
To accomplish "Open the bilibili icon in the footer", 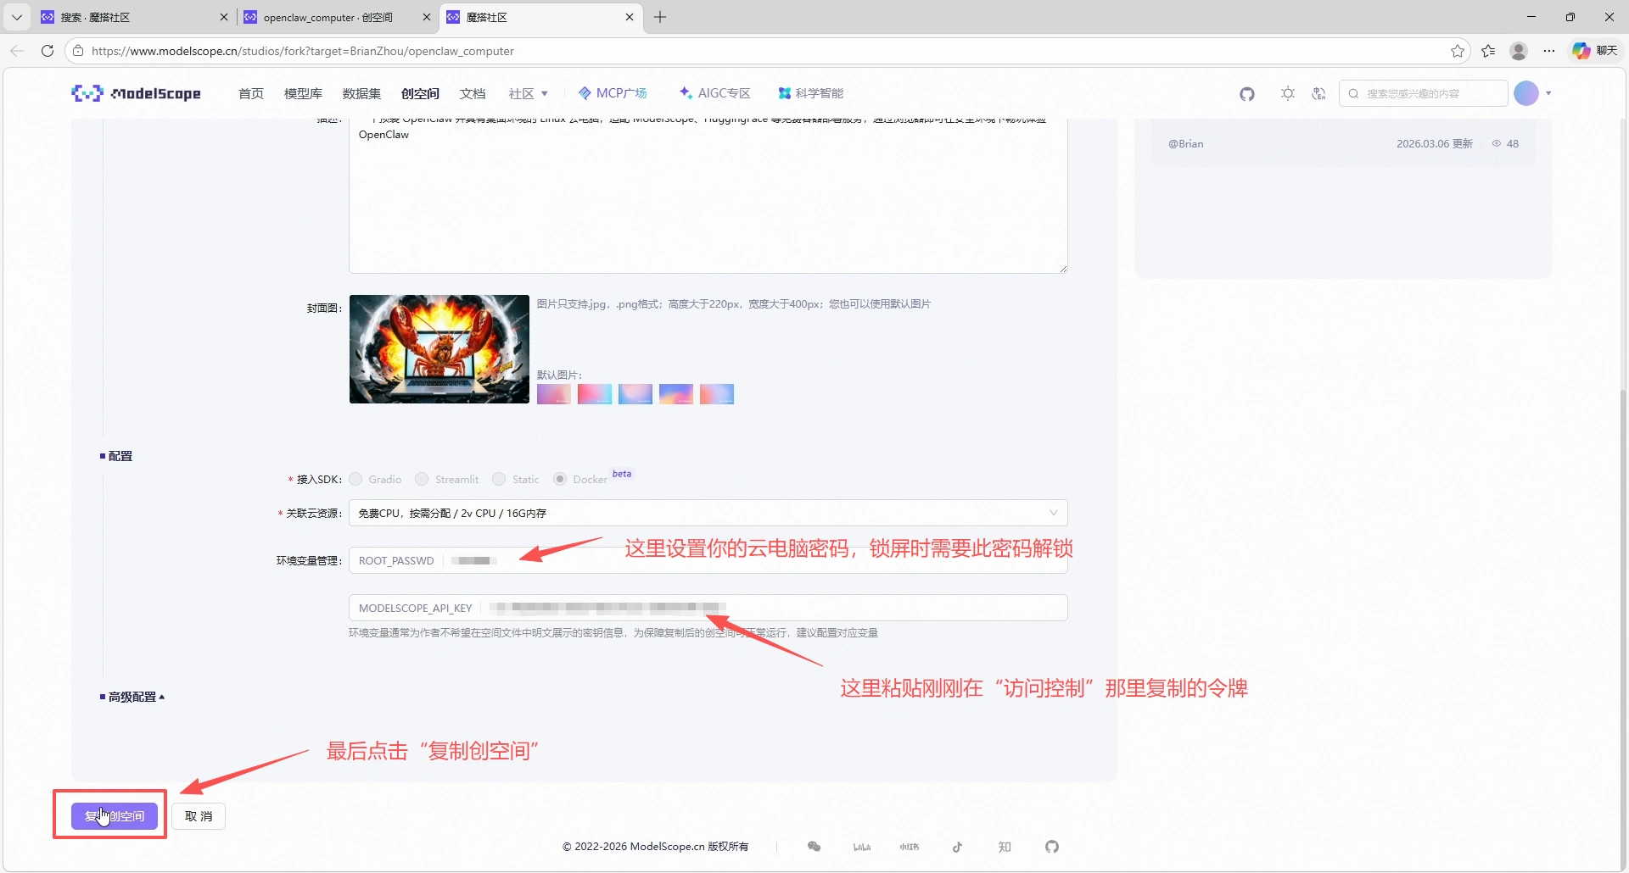I will (862, 847).
